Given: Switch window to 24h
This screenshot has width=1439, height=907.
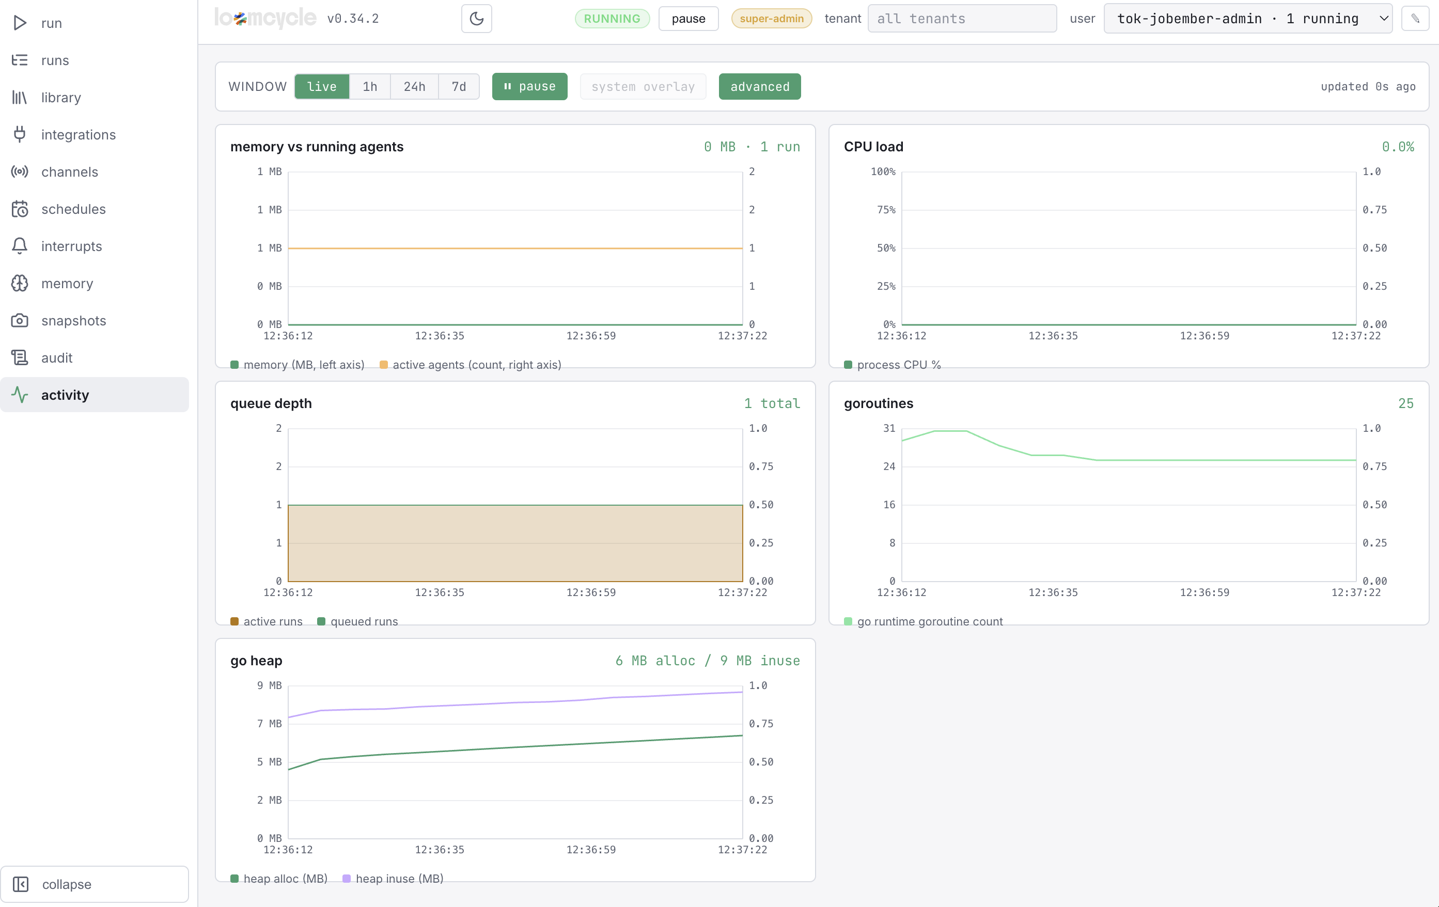Looking at the screenshot, I should click(414, 87).
